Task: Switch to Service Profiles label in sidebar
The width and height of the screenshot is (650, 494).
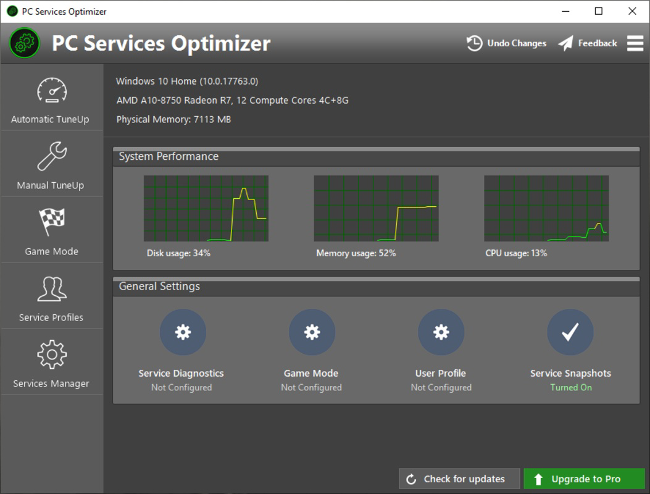Action: pos(51,317)
